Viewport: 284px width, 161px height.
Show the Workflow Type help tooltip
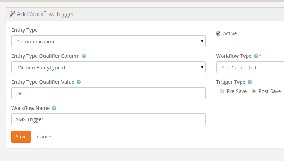click(x=256, y=56)
